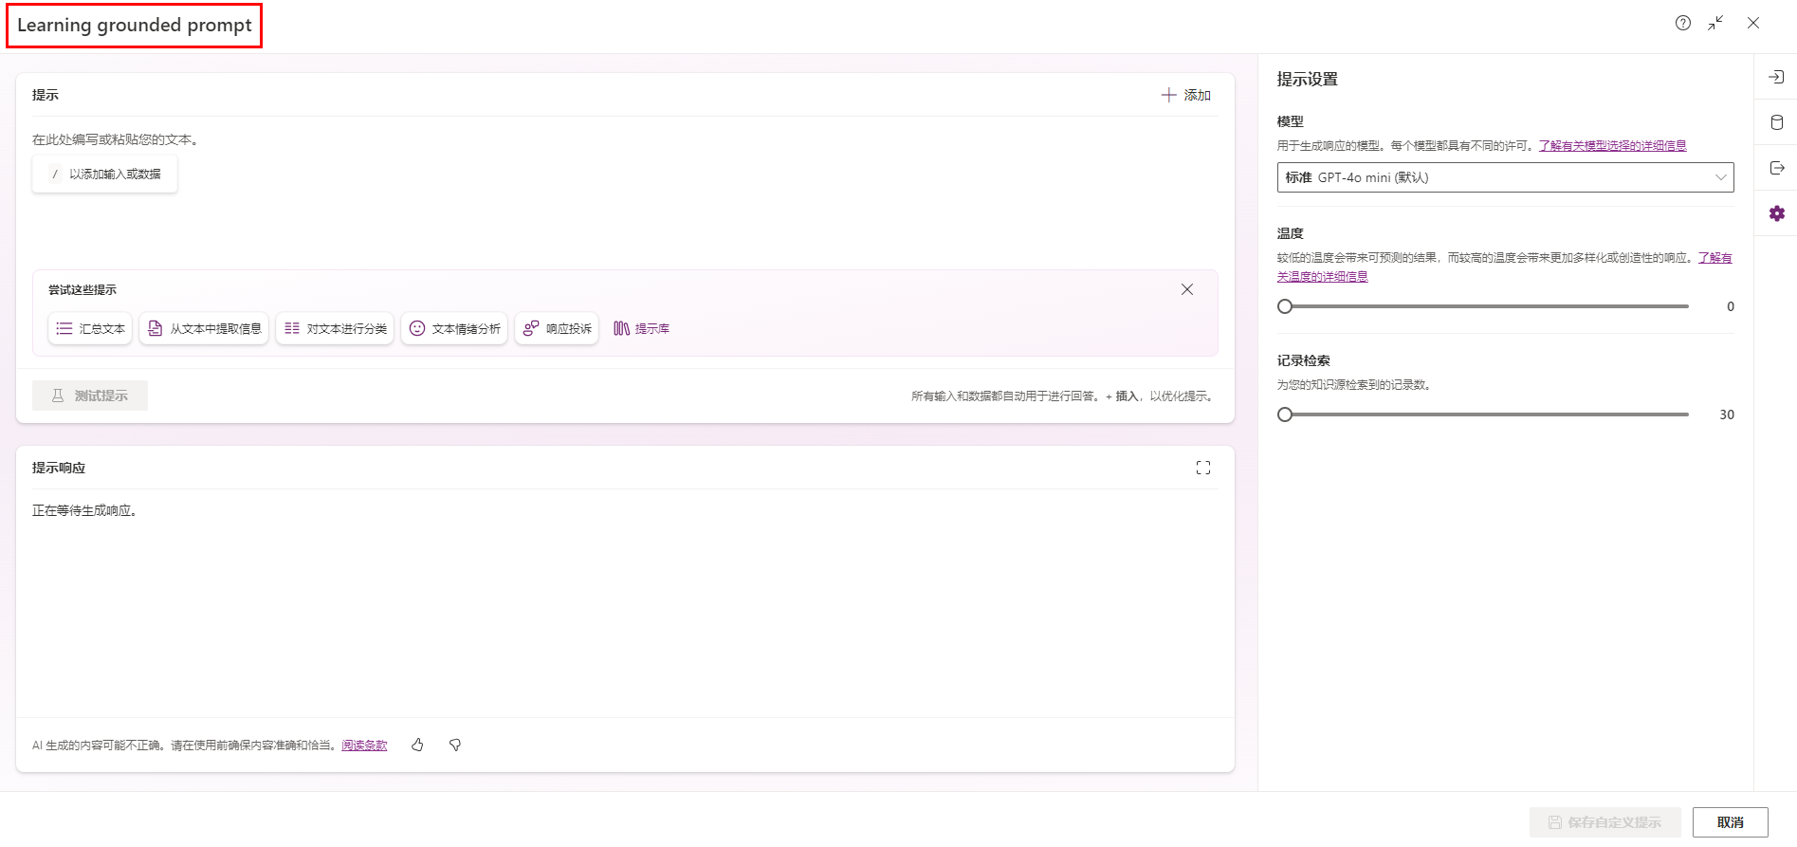The width and height of the screenshot is (1797, 847).
Task: Open 了解有关模型选择的详细信息 link
Action: (1612, 146)
